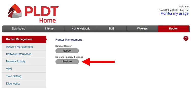The width and height of the screenshot is (191, 94).
Task: Select Router Management in the sidebar
Action: [24, 39]
